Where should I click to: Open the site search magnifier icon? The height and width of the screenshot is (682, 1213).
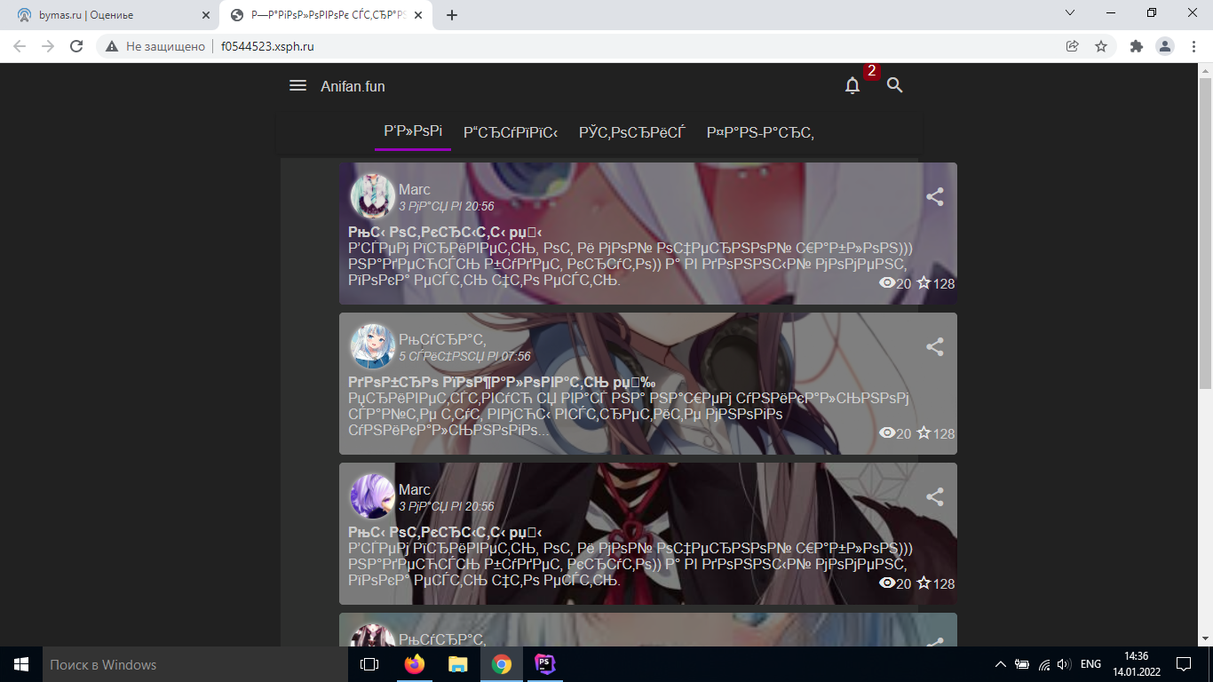894,85
